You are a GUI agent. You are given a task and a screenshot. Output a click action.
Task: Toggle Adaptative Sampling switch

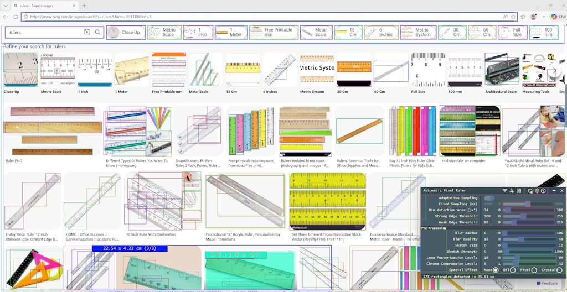tap(489, 198)
